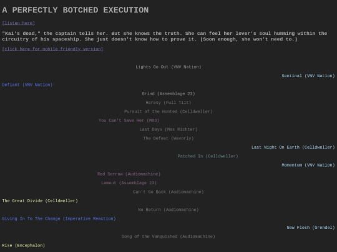Select track New Flesh (Grendel)

click(x=311, y=228)
